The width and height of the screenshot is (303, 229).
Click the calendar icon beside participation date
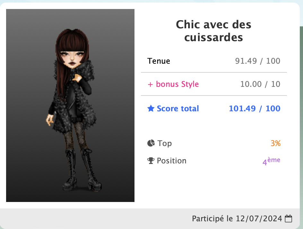click(x=289, y=218)
